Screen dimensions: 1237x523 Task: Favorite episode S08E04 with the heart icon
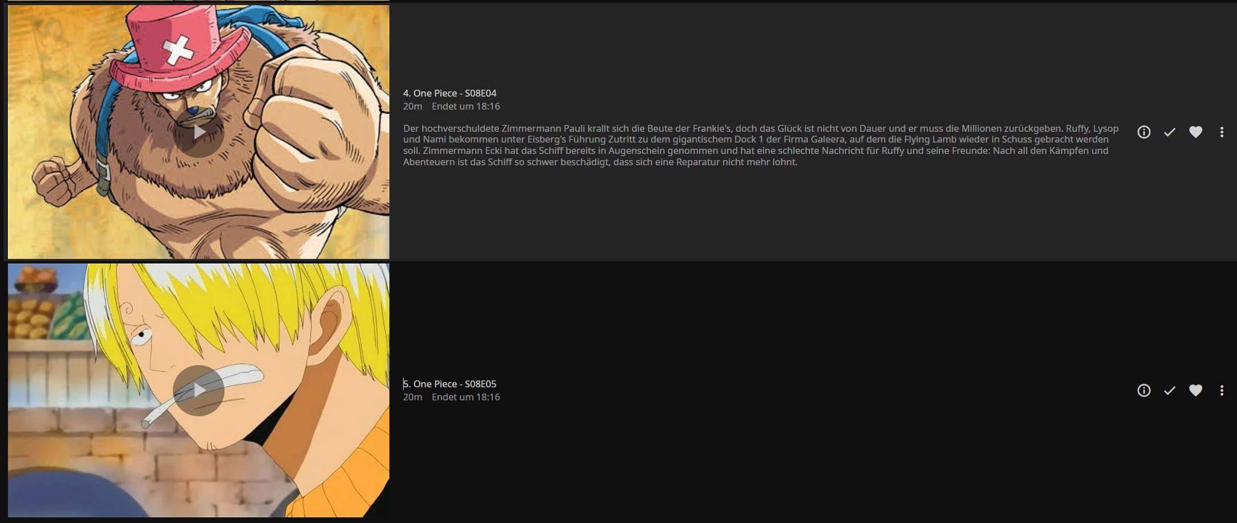pyautogui.click(x=1196, y=132)
